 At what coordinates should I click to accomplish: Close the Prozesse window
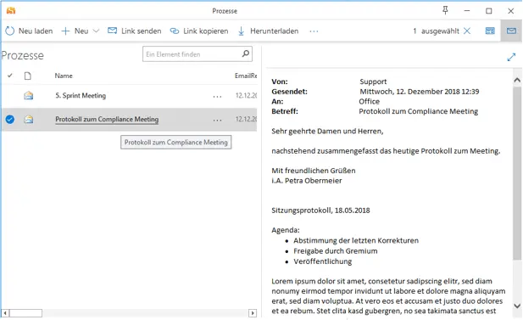point(510,11)
